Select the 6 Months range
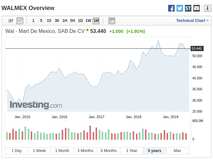The image size is (213, 163). pyautogui.click(x=108, y=151)
